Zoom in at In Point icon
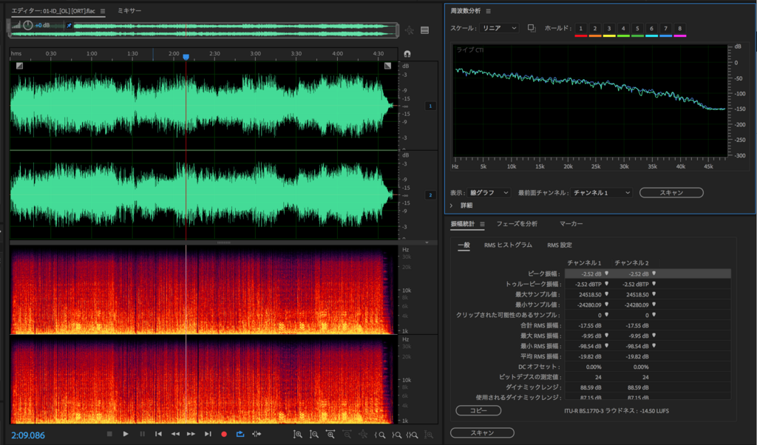The width and height of the screenshot is (757, 445). (x=380, y=435)
